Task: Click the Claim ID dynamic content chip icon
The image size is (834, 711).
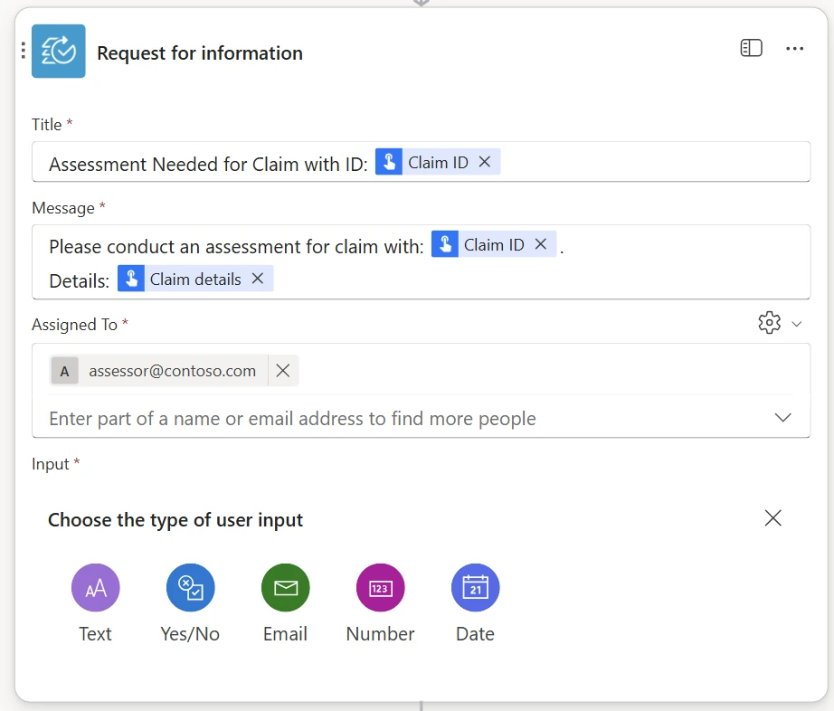Action: pos(390,161)
